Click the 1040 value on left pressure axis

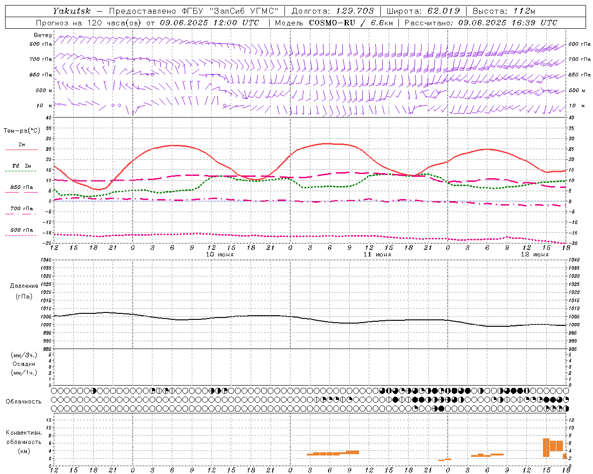(46, 260)
